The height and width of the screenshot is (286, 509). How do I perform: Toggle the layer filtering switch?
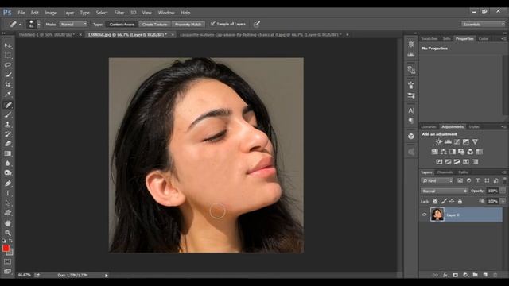504,180
